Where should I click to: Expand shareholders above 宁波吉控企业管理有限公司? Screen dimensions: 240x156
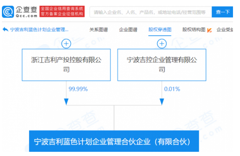(162, 44)
